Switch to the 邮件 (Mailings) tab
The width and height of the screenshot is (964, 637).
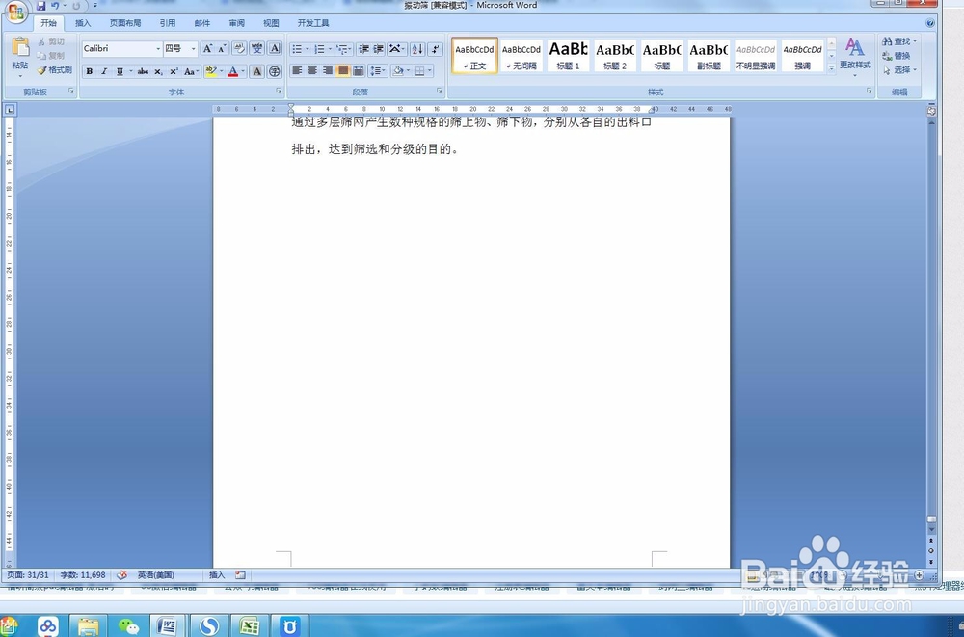[x=202, y=23]
